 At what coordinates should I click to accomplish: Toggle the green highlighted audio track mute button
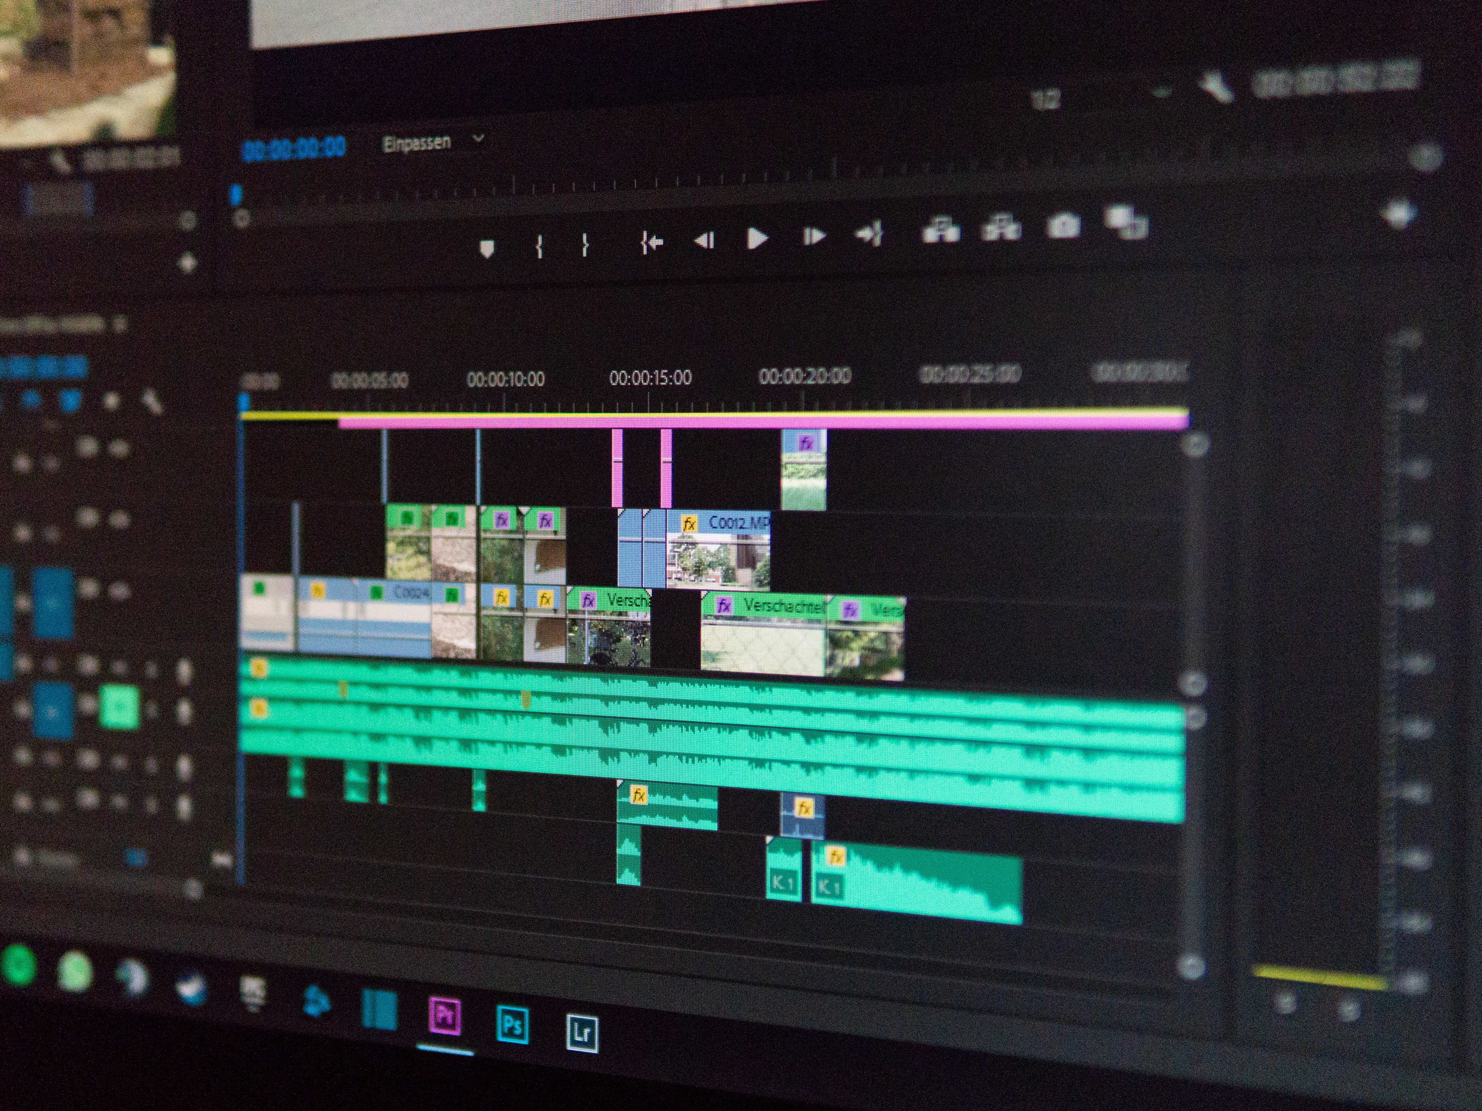pyautogui.click(x=119, y=706)
